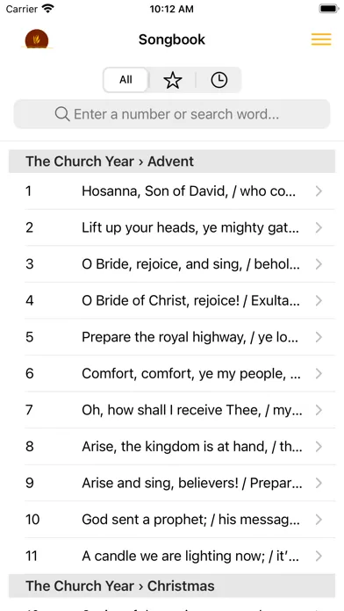Show recent songs with clock icon
The height and width of the screenshot is (611, 344).
pyautogui.click(x=219, y=80)
